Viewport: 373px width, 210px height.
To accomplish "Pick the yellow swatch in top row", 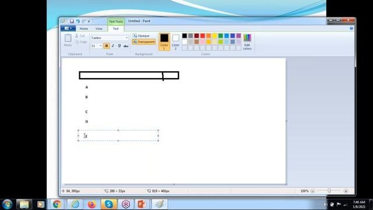I will pyautogui.click(x=214, y=36).
